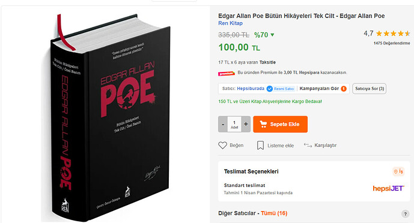Open the Satıcıya Sor (3) button
The width and height of the screenshot is (414, 223).
point(370,89)
